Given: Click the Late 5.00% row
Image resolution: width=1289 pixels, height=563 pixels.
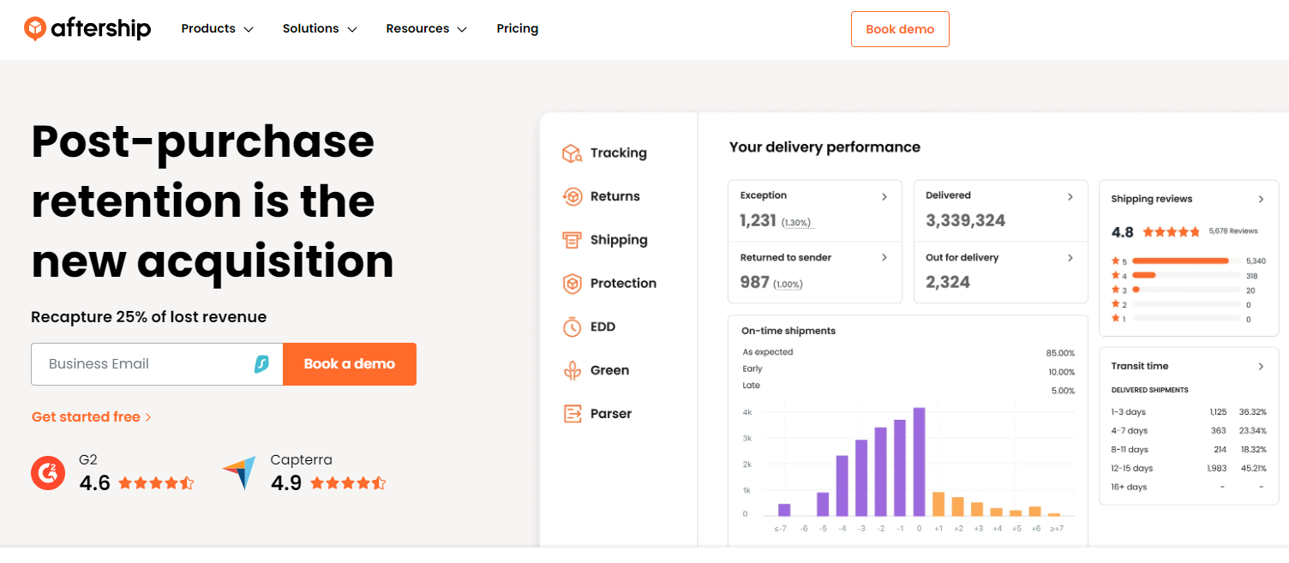Looking at the screenshot, I should [908, 388].
